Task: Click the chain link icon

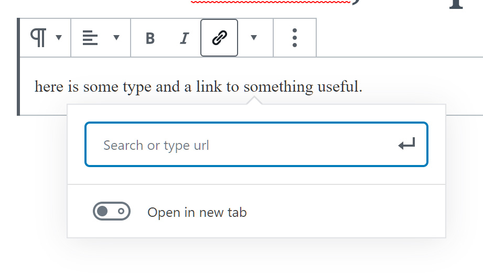Action: click(x=219, y=38)
